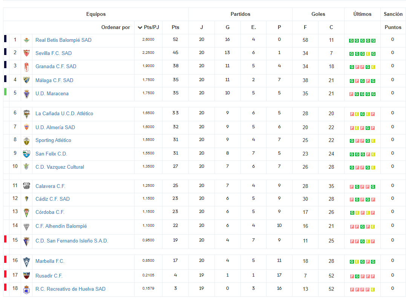Open Sevilla F.C. SAD team link
Image resolution: width=406 pixels, height=299 pixels.
(54, 53)
